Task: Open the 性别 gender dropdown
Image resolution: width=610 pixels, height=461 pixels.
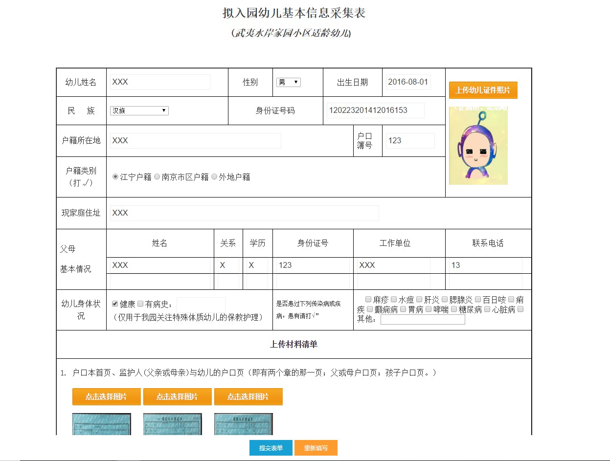Action: coord(288,83)
